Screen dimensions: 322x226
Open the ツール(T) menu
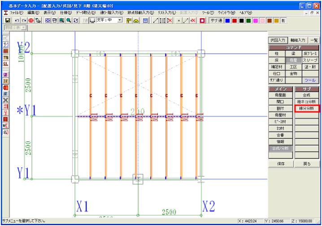click(x=208, y=13)
